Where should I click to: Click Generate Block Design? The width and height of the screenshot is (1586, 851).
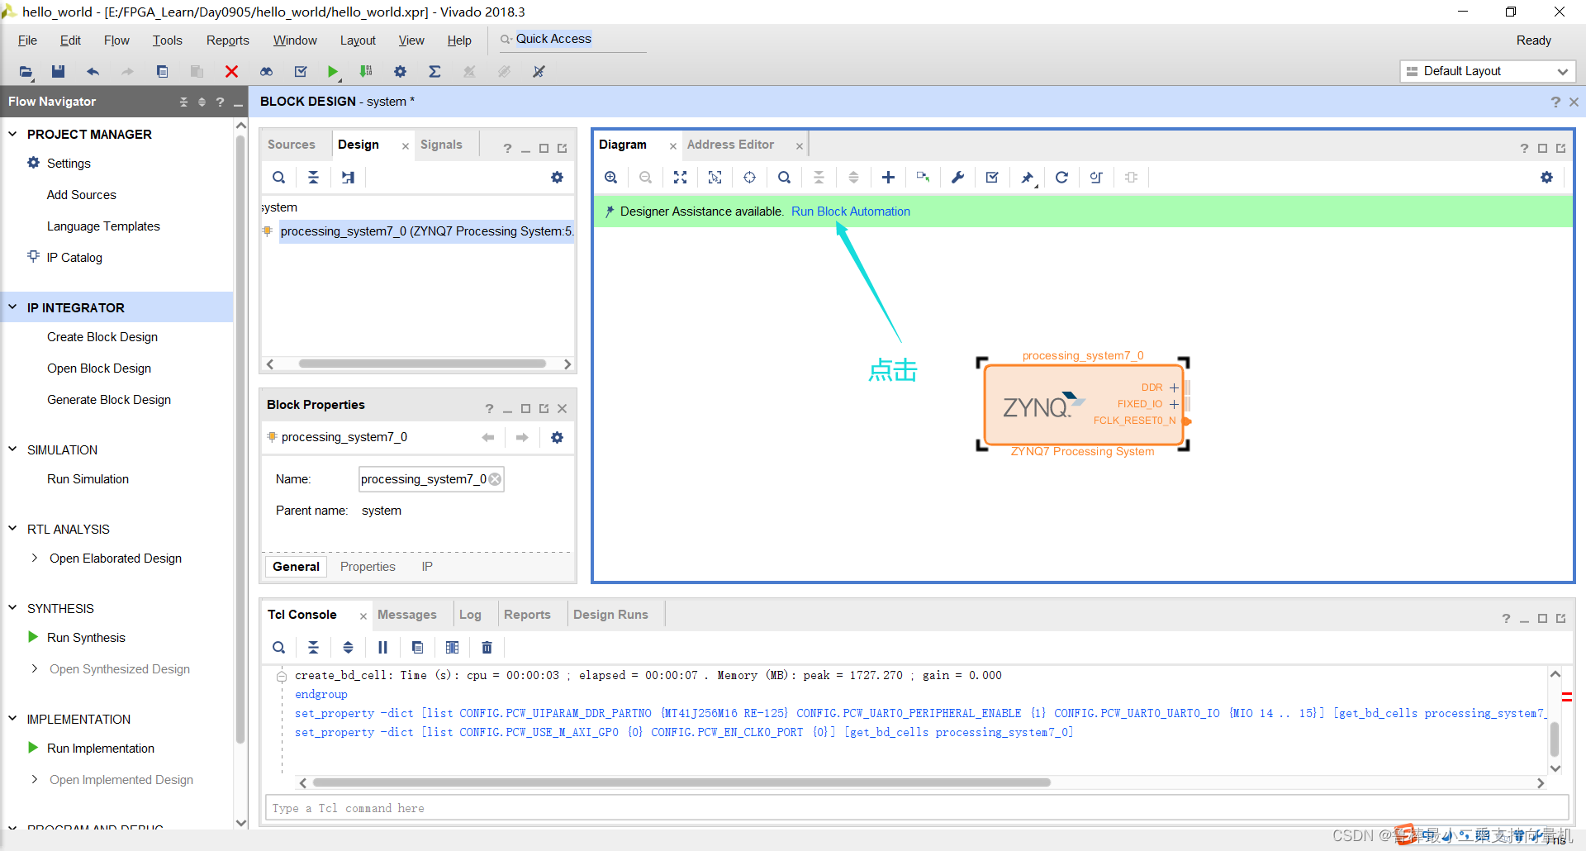pos(109,400)
